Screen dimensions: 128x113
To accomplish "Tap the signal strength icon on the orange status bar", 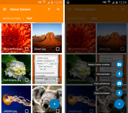I will pos(48,2).
